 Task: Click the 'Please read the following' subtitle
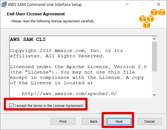tap(53, 21)
